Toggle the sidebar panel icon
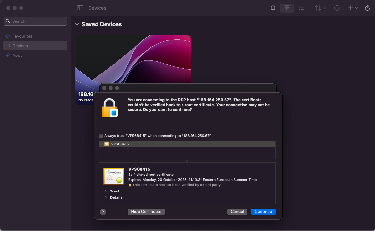 80,8
